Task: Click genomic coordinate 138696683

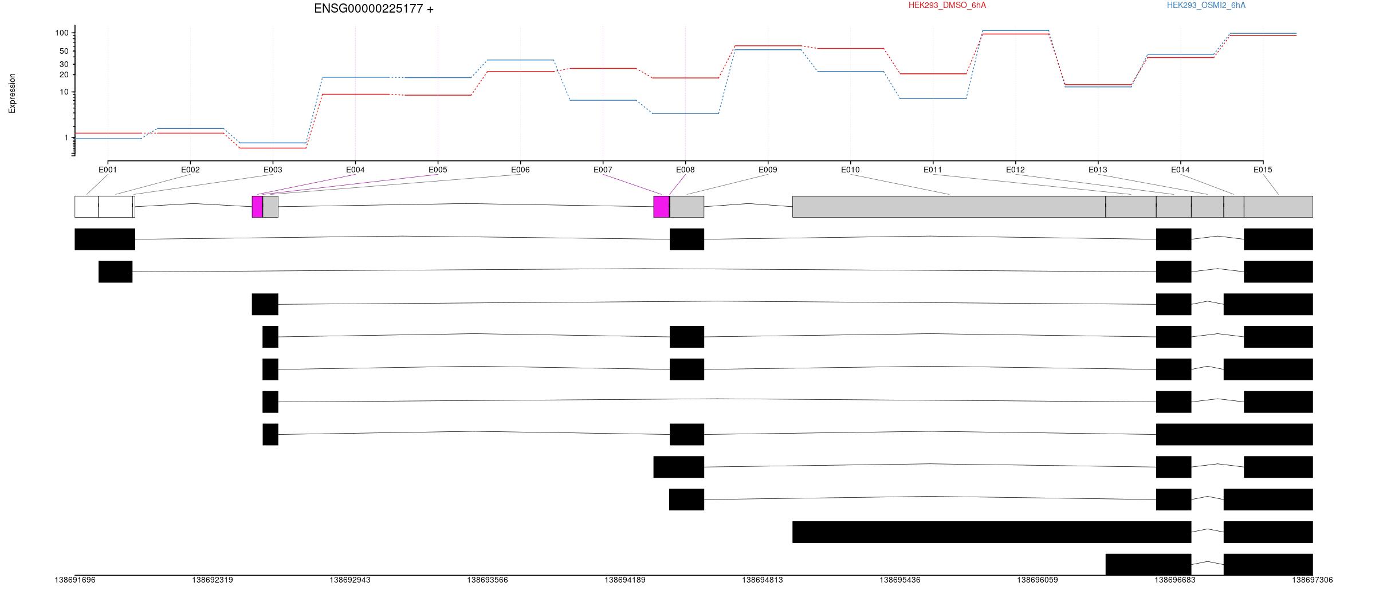Action: pos(1175,580)
